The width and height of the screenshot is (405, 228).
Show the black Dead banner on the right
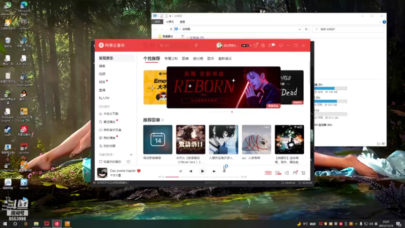[x=292, y=87]
